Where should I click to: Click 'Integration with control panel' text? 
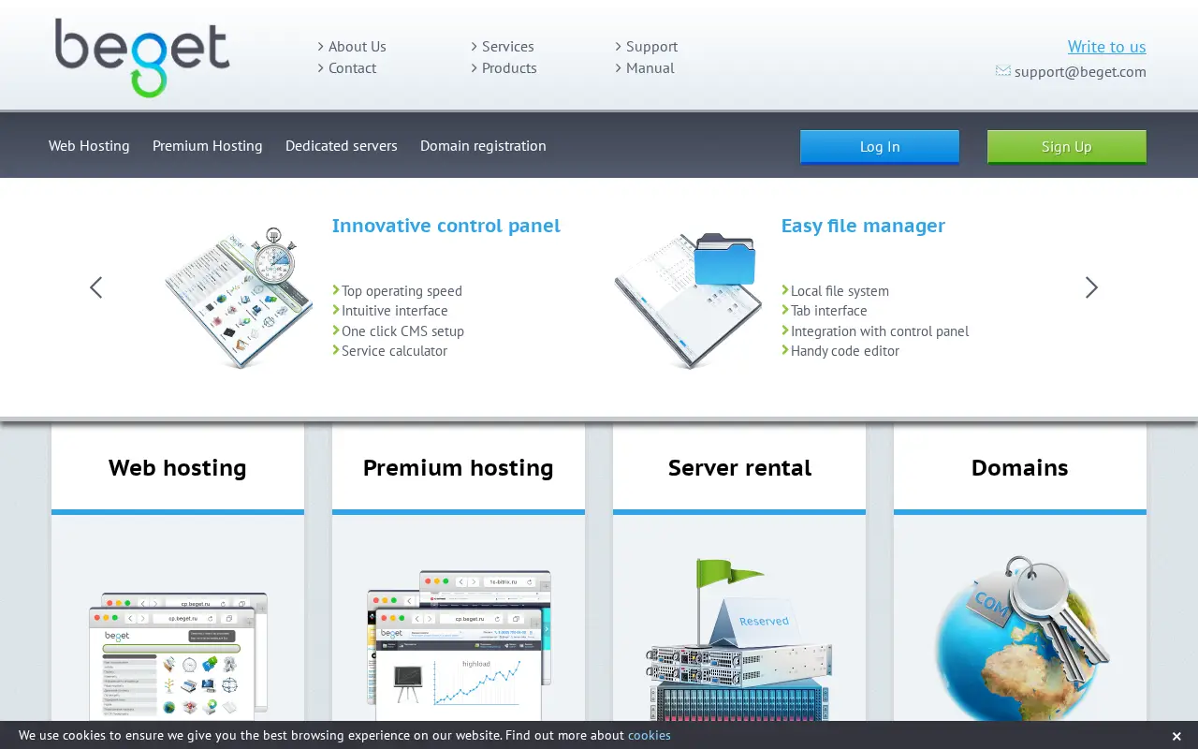[x=880, y=331]
